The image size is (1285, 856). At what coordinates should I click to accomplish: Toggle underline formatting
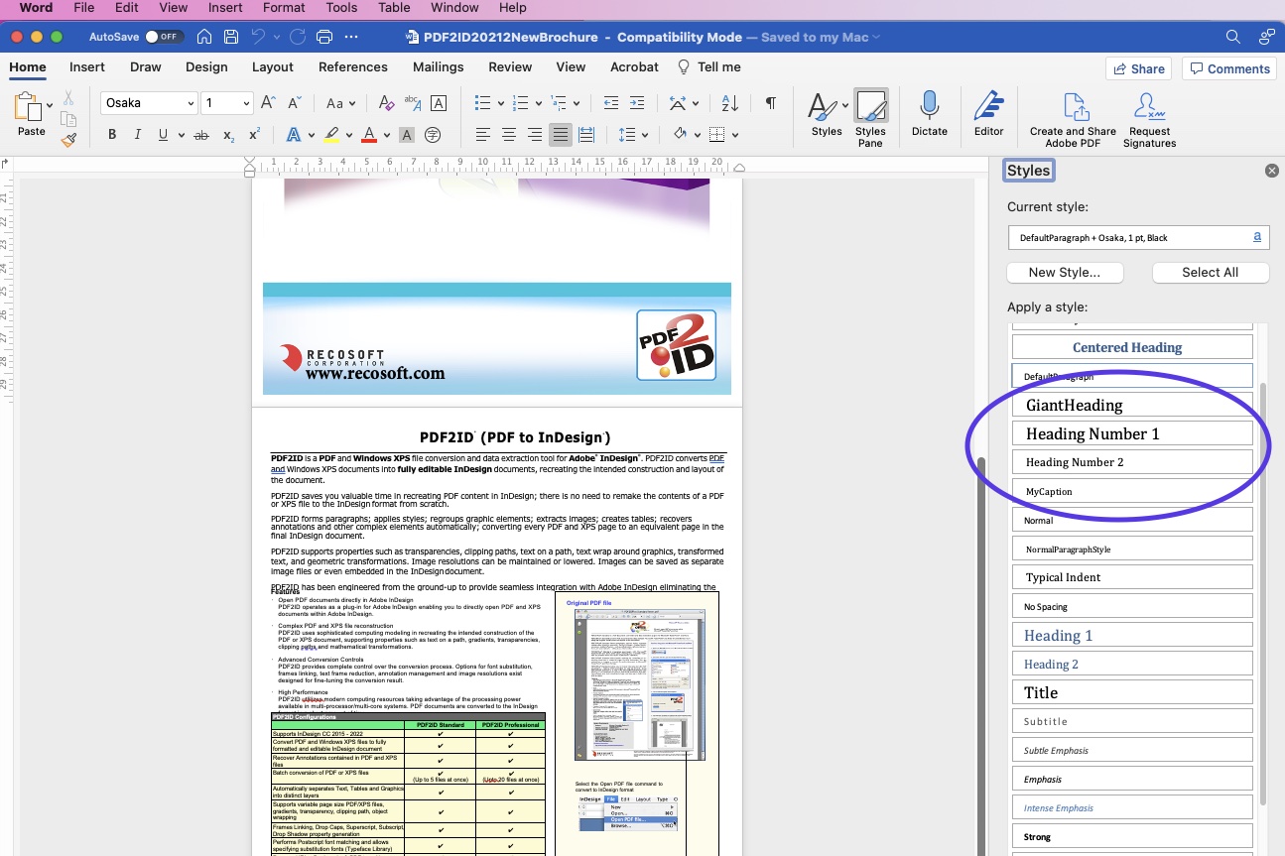(x=164, y=135)
